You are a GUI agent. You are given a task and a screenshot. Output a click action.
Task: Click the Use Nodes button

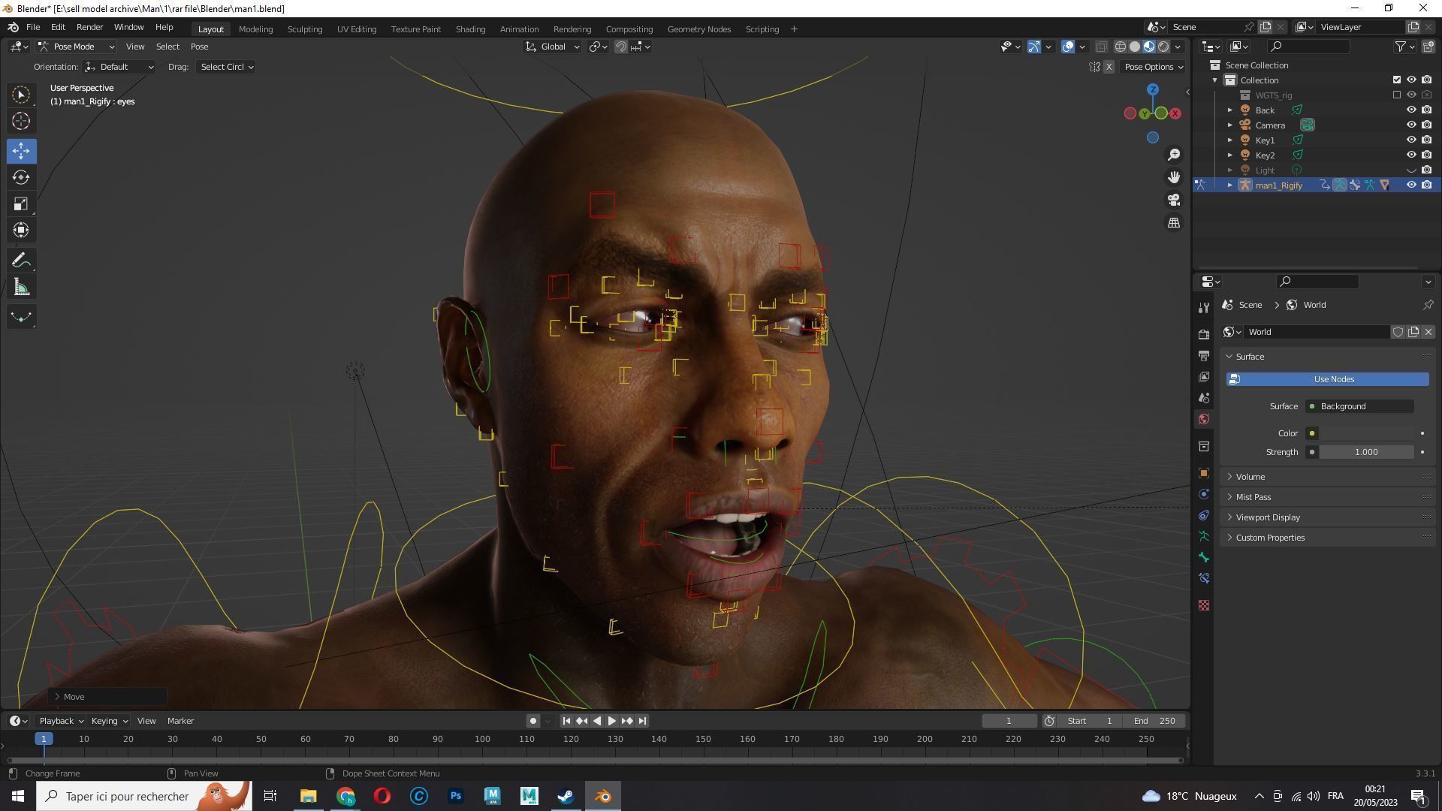[x=1328, y=379]
